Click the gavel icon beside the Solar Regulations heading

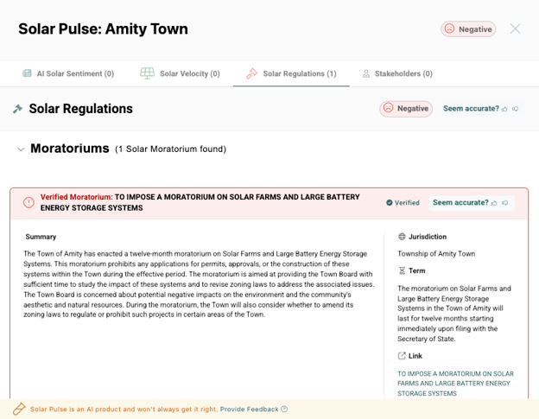click(17, 109)
